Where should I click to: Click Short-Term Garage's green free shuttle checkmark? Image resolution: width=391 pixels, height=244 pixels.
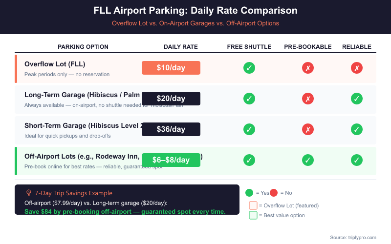click(249, 129)
